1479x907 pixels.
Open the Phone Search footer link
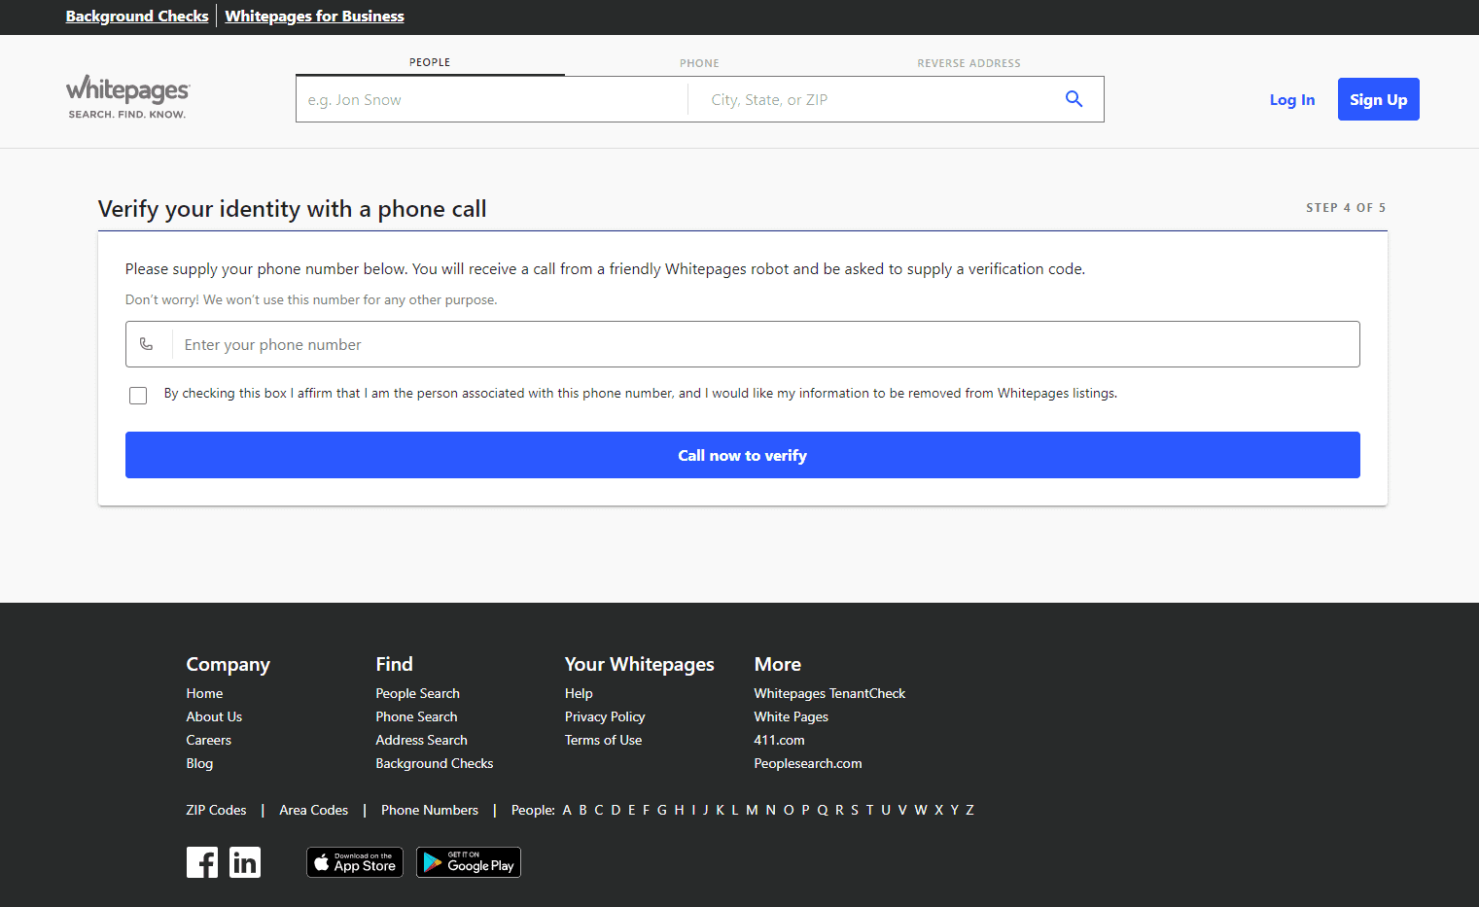(416, 716)
